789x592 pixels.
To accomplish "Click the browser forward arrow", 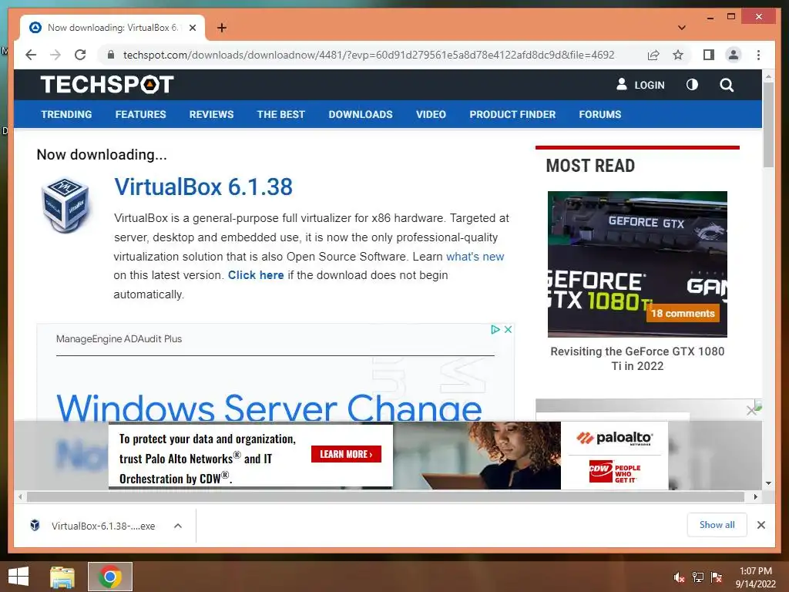I will 55,55.
